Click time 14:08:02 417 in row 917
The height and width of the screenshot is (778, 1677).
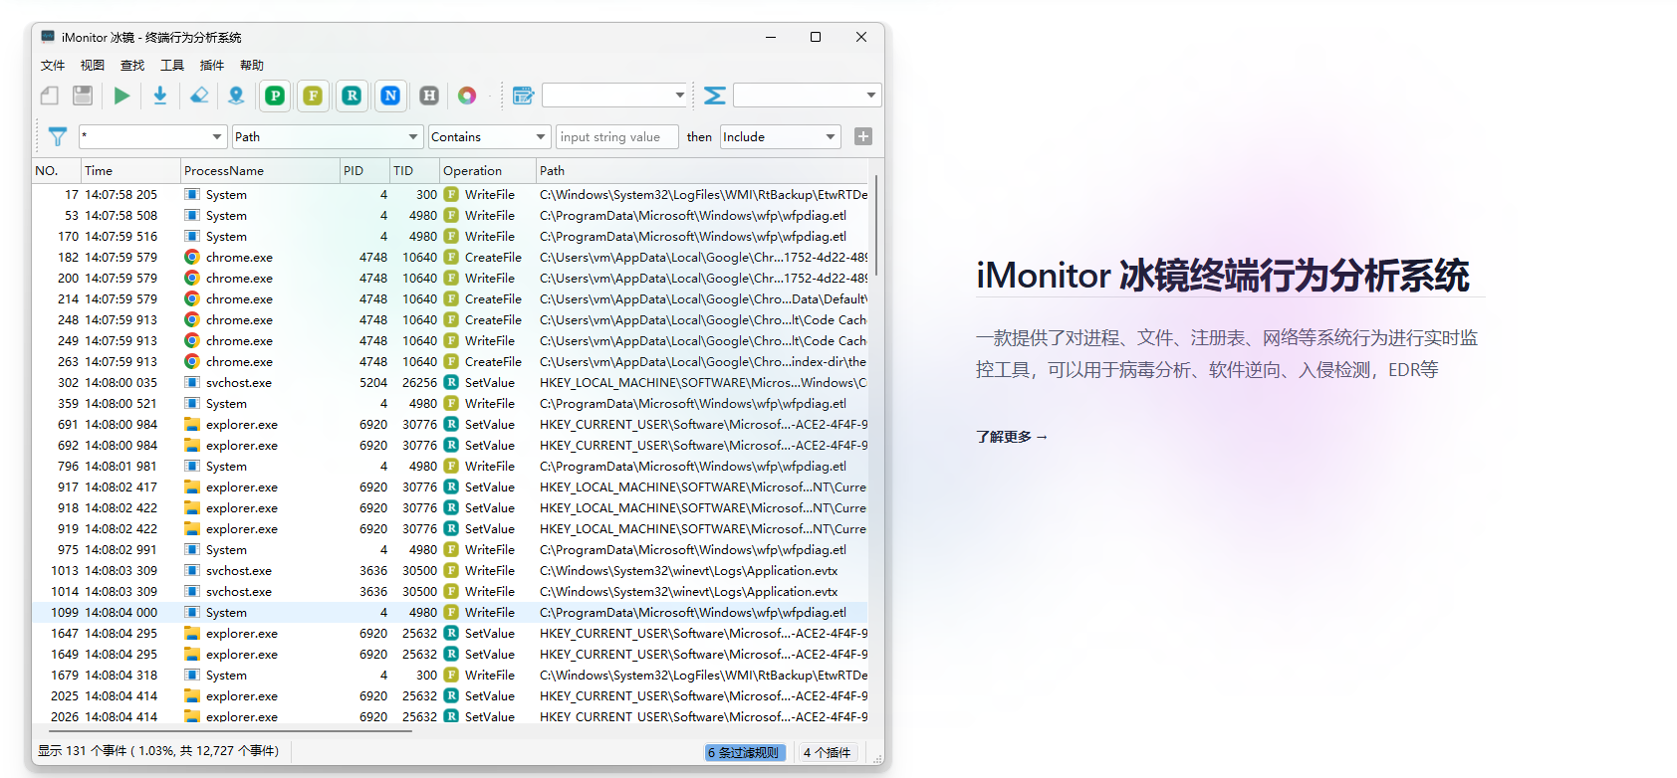pyautogui.click(x=121, y=487)
